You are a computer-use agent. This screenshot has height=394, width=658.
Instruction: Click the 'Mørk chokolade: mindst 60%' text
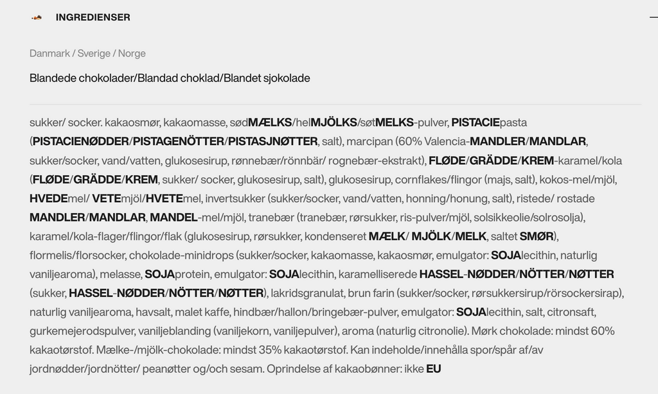(x=543, y=331)
